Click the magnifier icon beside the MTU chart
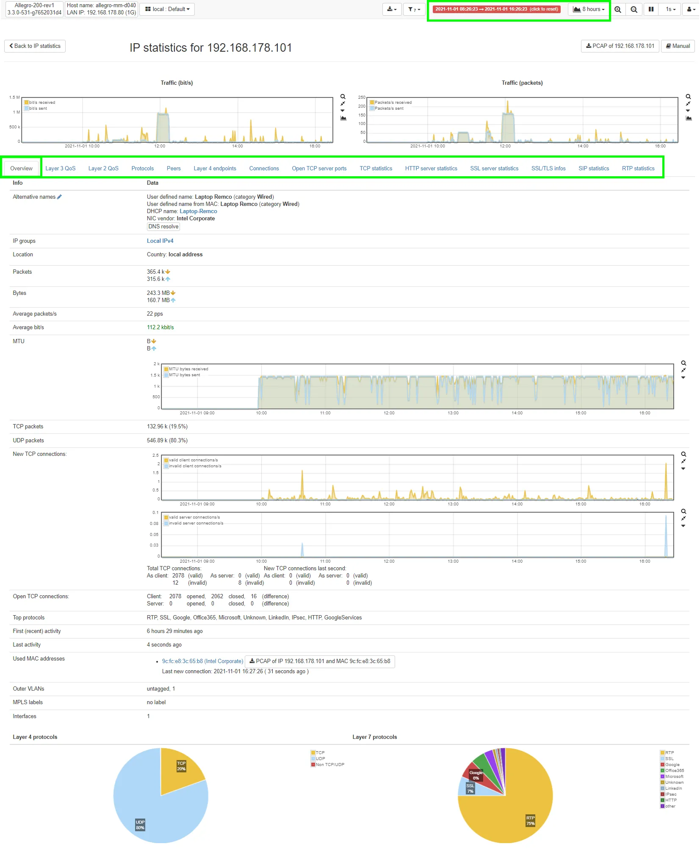This screenshot has height=866, width=700. pos(683,363)
